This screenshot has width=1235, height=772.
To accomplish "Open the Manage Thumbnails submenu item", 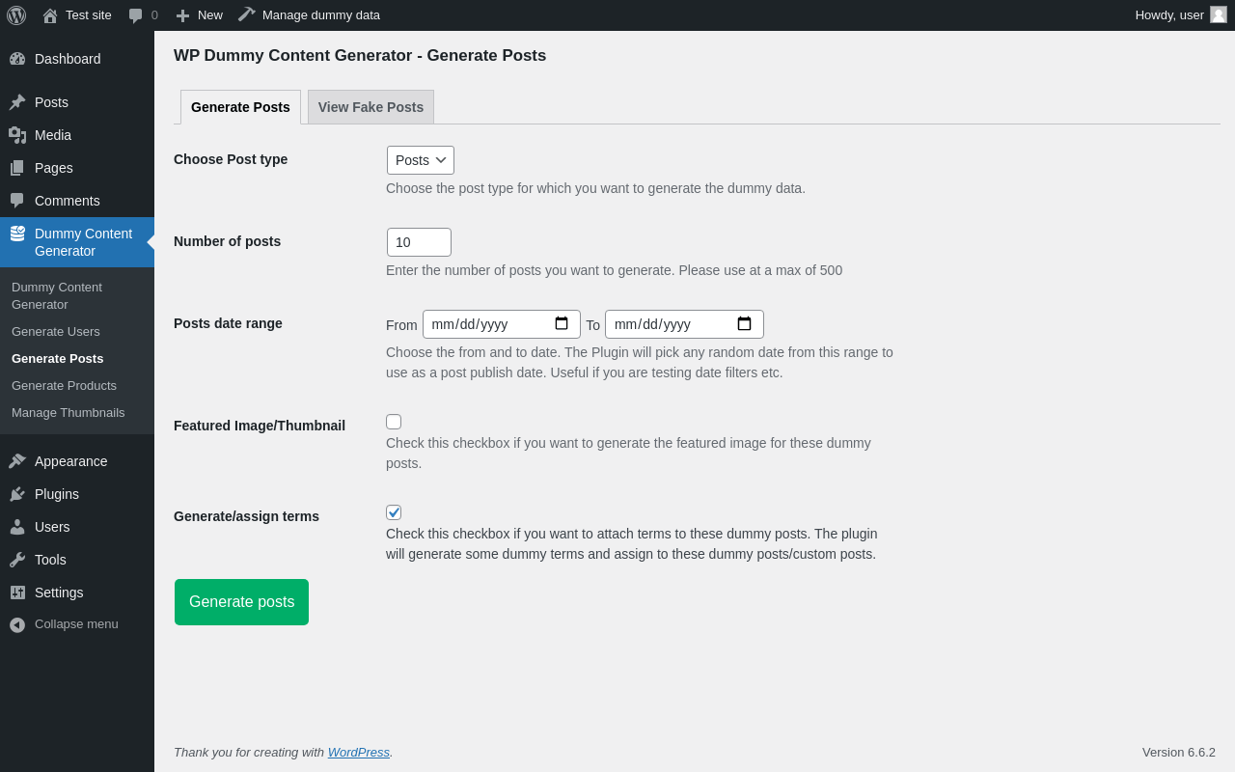I will [69, 413].
